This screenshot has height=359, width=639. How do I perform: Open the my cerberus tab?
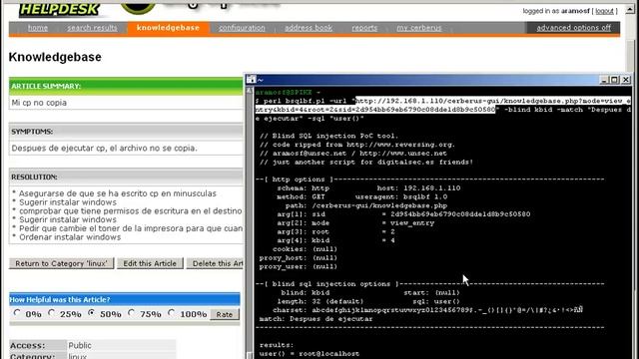tap(419, 28)
